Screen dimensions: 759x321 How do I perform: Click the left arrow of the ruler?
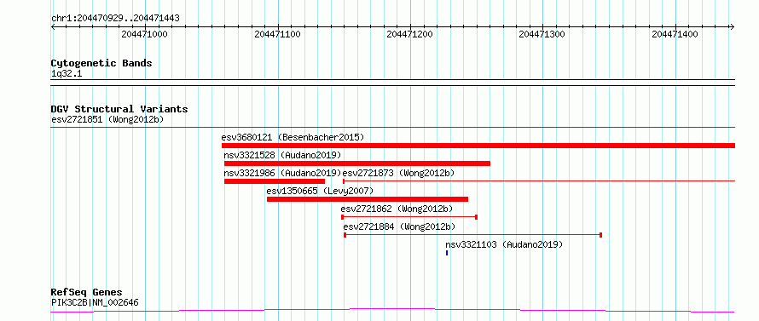pos(54,26)
